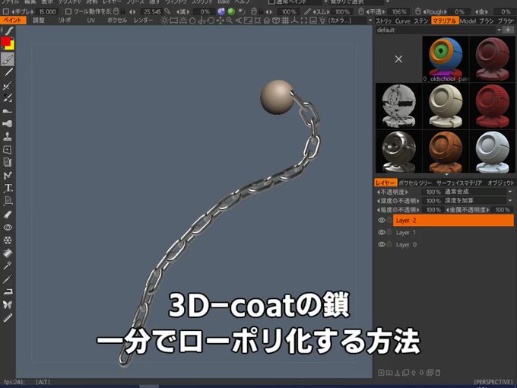Viewport: 517px width, 388px height.
Task: Select the Text tool (T icon)
Action: coord(8,188)
